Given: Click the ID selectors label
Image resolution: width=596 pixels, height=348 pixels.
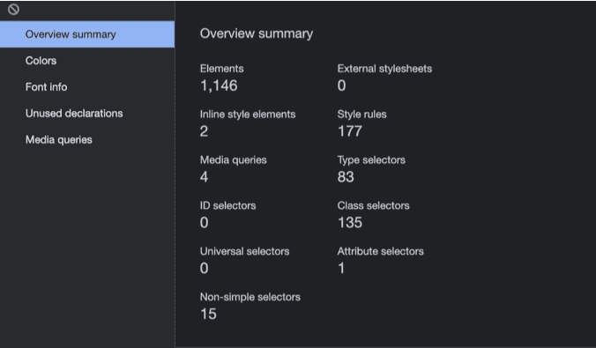Looking at the screenshot, I should 228,205.
